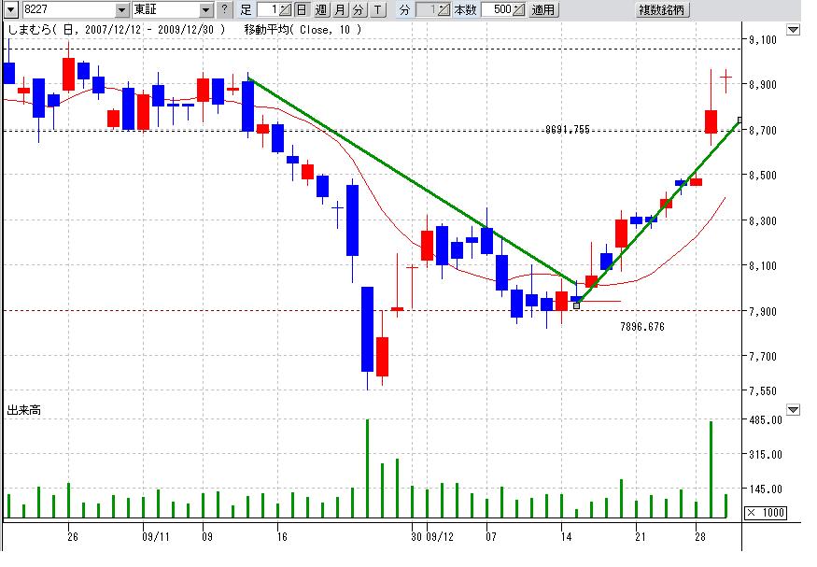Viewport: 817px width, 567px height.
Task: Select tick (T) chart interval button
Action: [376, 10]
